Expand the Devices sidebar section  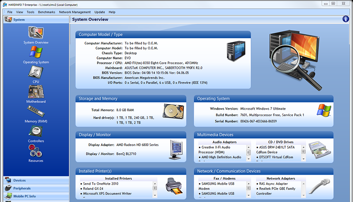coord(36,180)
